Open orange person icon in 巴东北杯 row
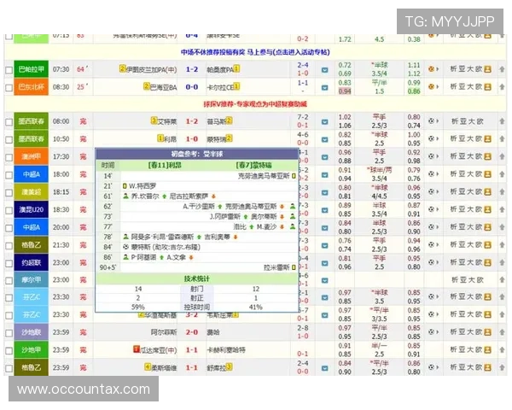This screenshot has width=512, height=410. 487,86
